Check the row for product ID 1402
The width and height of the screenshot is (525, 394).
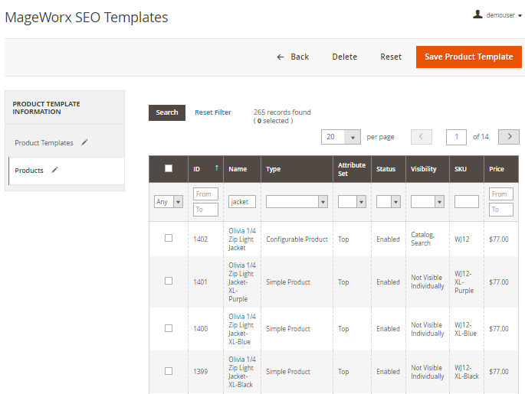(169, 238)
